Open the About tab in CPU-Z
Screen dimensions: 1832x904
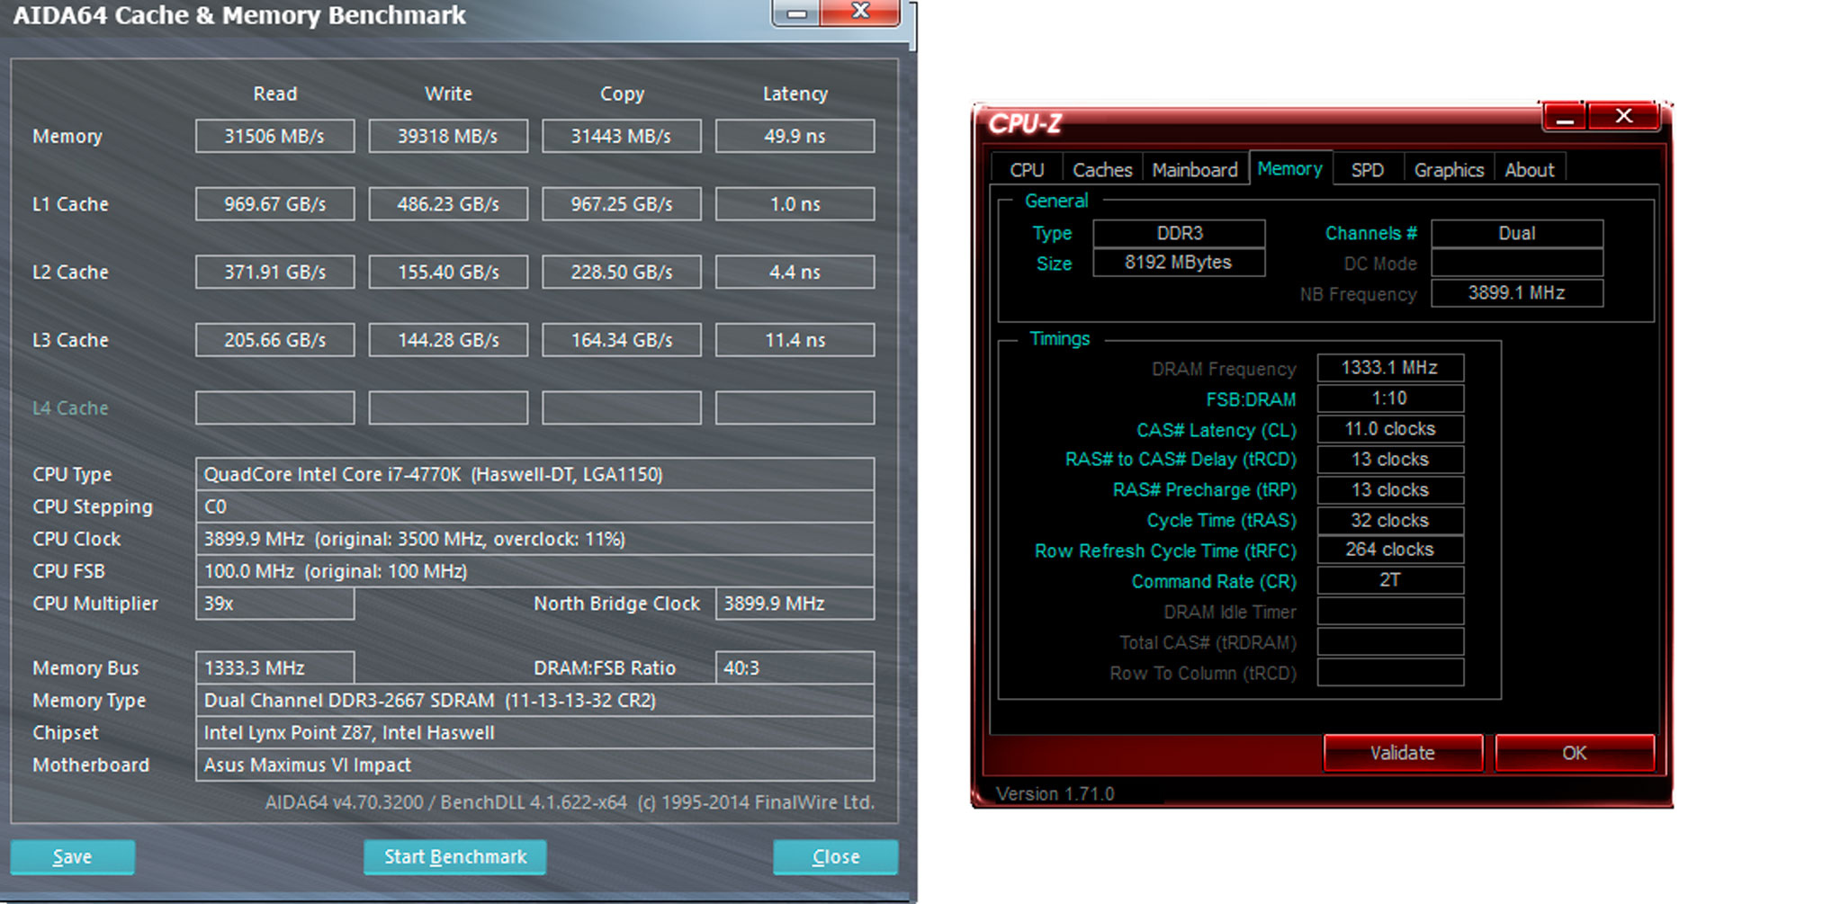[x=1529, y=170]
